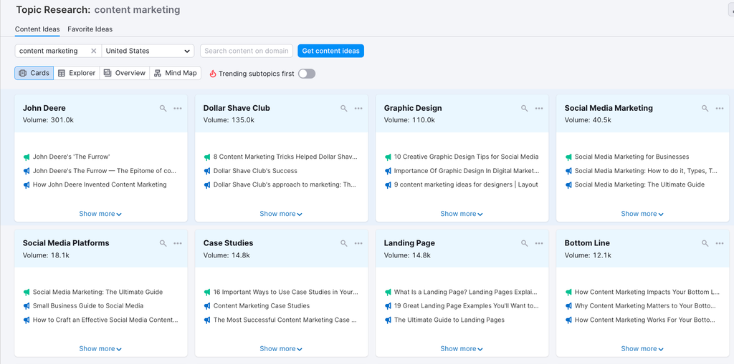Switch to Favorite Ideas tab
This screenshot has width=734, height=364.
(90, 29)
